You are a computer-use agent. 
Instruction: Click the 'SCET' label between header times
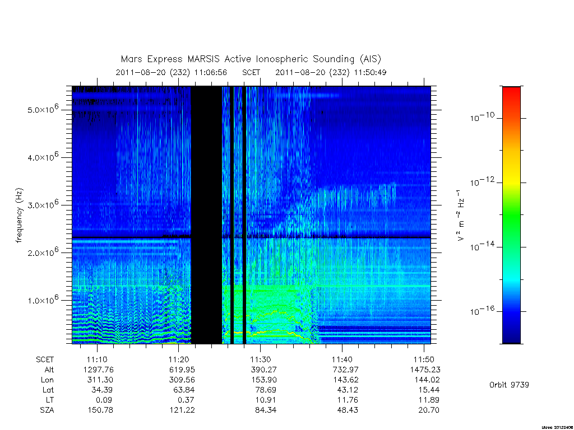(x=251, y=72)
